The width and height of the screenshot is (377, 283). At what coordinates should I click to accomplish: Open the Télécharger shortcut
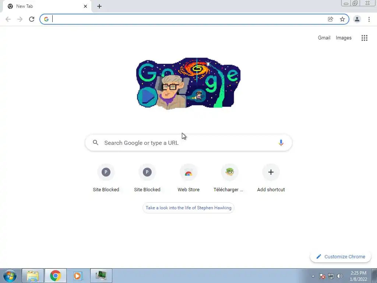pos(230,178)
